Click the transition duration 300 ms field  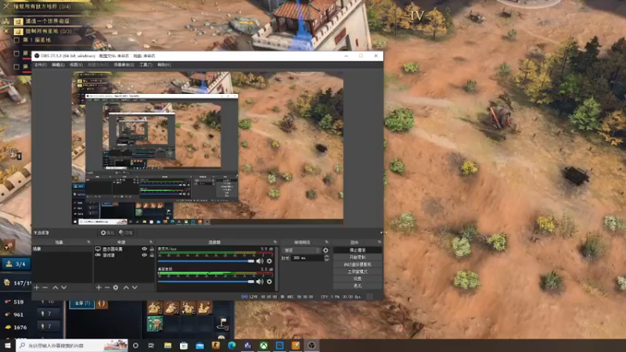pyautogui.click(x=307, y=258)
